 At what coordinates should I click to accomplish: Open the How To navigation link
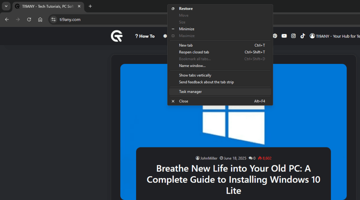pyautogui.click(x=144, y=36)
